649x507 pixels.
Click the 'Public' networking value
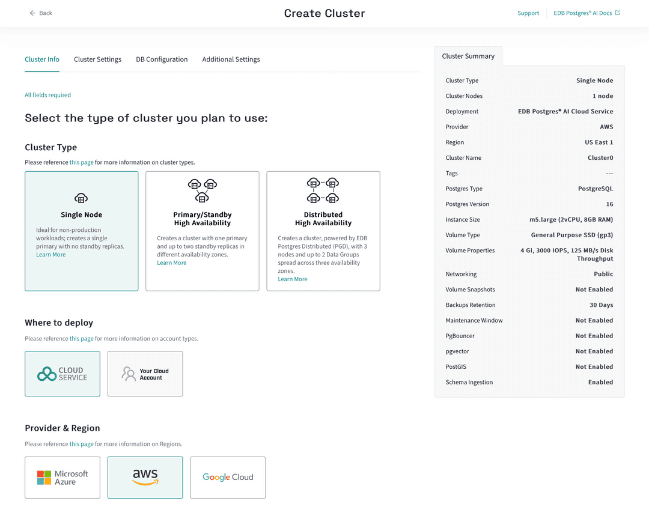(603, 274)
